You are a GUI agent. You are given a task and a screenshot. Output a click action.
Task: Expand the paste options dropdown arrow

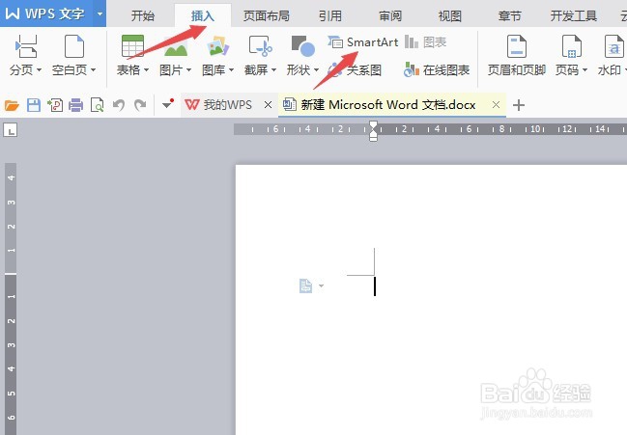point(321,285)
